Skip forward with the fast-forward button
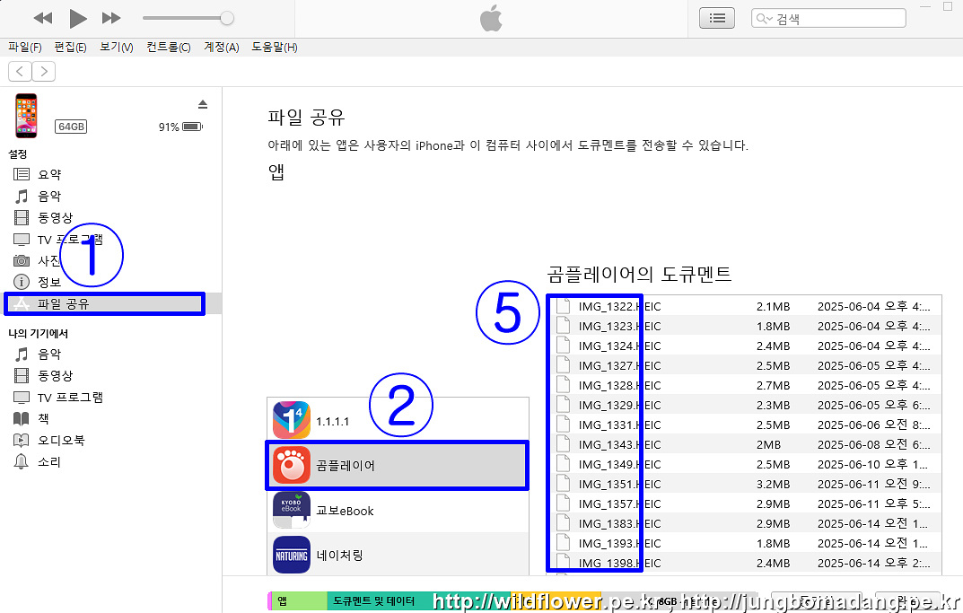The image size is (963, 613). [111, 19]
